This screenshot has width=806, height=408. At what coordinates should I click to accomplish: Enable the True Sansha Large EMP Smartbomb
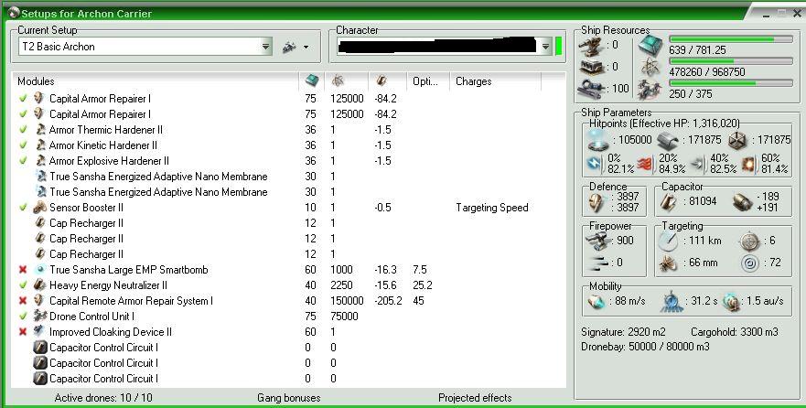(x=23, y=270)
